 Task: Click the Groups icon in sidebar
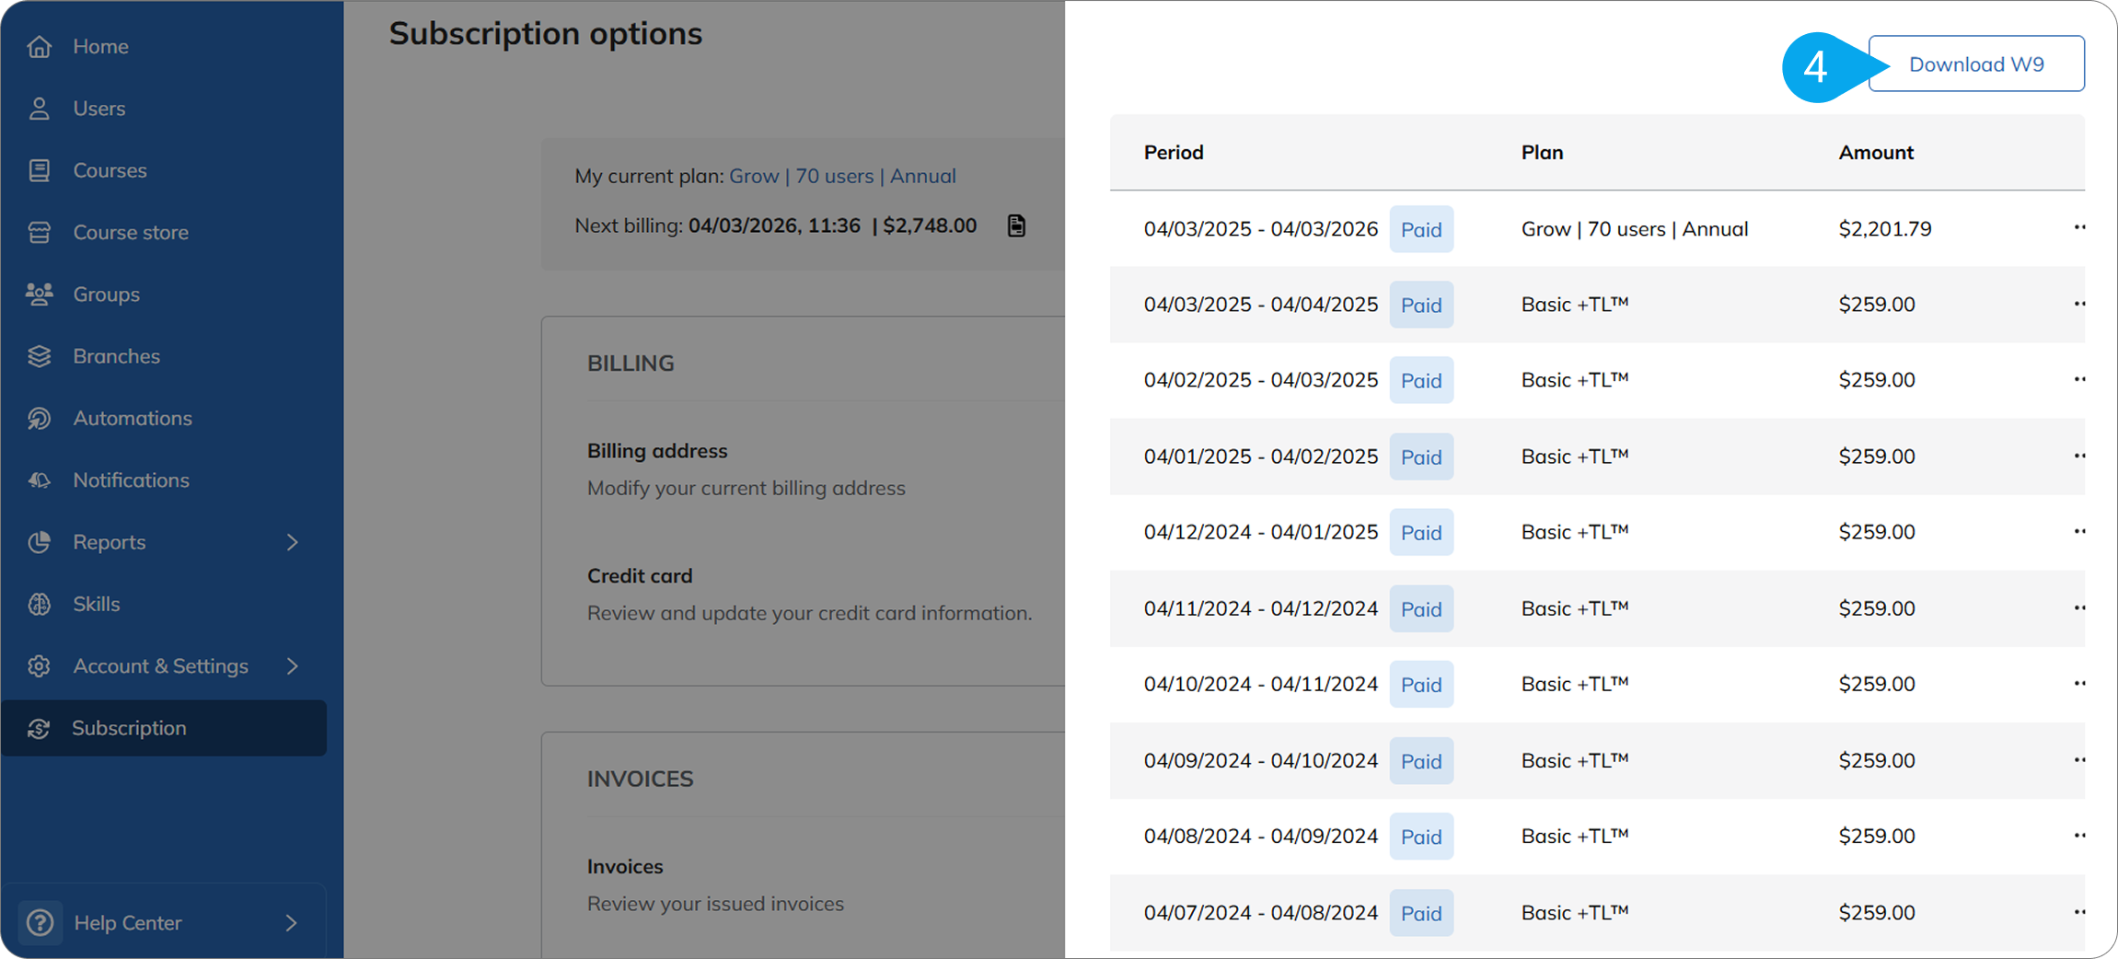pyautogui.click(x=39, y=295)
